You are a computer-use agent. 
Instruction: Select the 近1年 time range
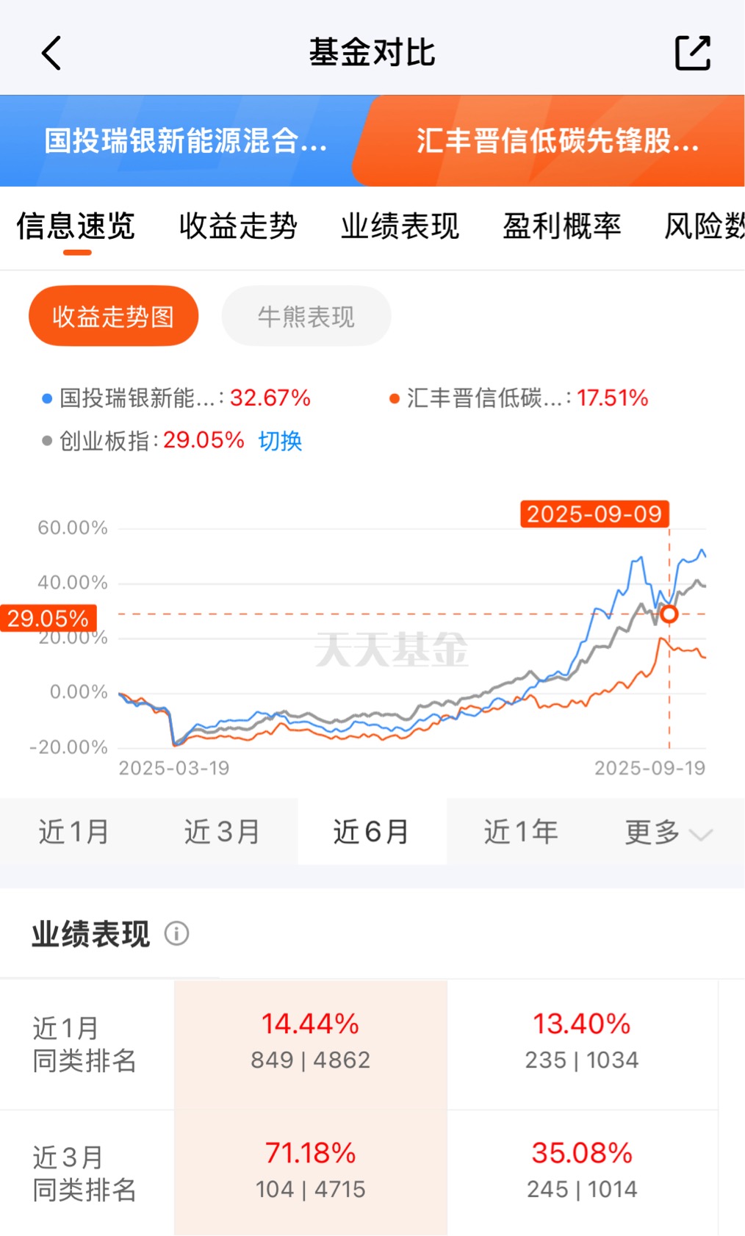click(x=521, y=832)
